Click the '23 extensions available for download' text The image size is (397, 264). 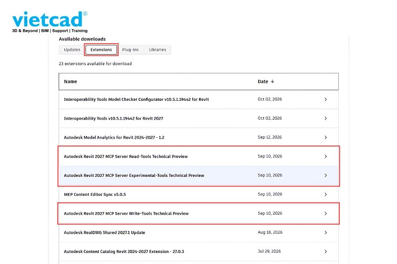point(95,64)
